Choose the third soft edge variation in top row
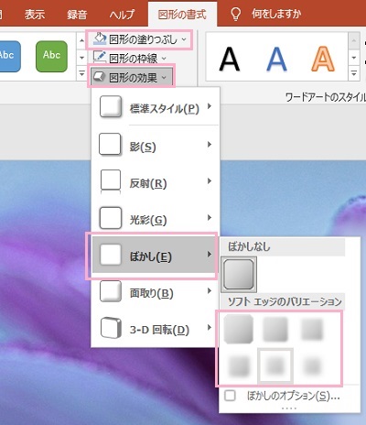The width and height of the screenshot is (366, 425). tap(312, 329)
